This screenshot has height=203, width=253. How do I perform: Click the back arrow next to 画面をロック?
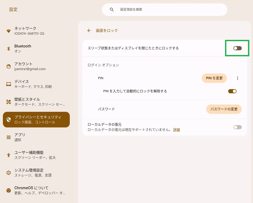point(89,30)
